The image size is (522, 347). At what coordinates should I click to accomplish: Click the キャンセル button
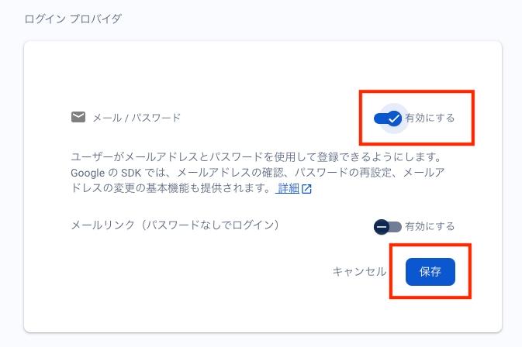360,272
